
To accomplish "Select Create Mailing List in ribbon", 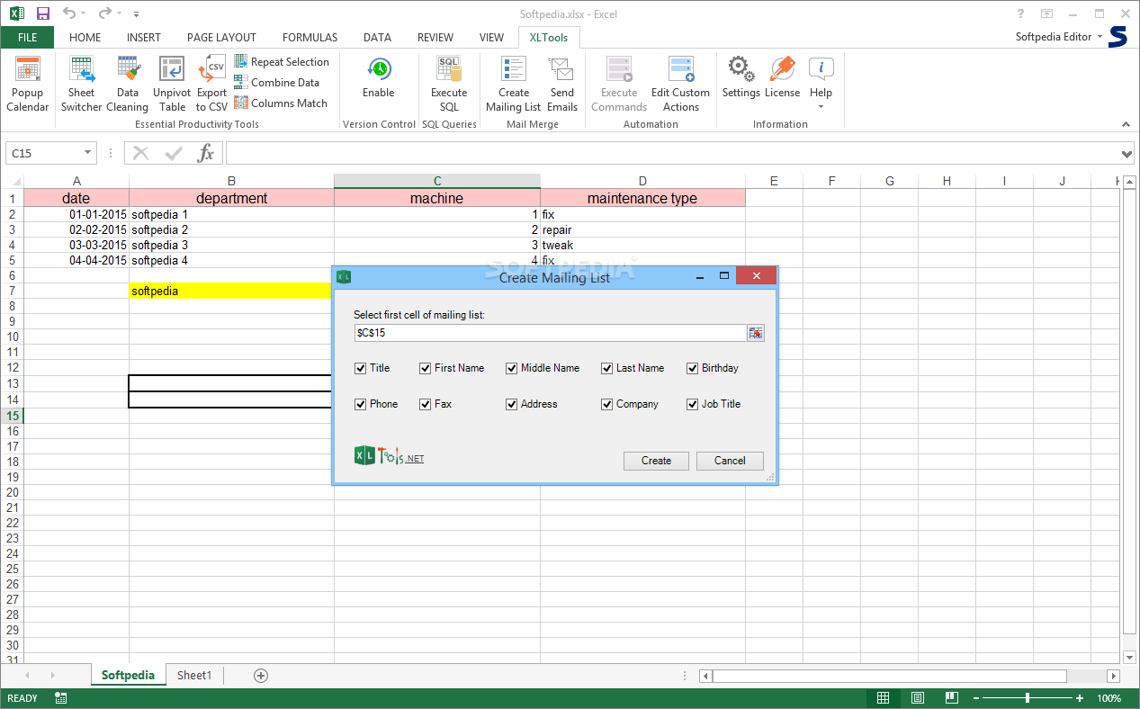I will coord(514,84).
